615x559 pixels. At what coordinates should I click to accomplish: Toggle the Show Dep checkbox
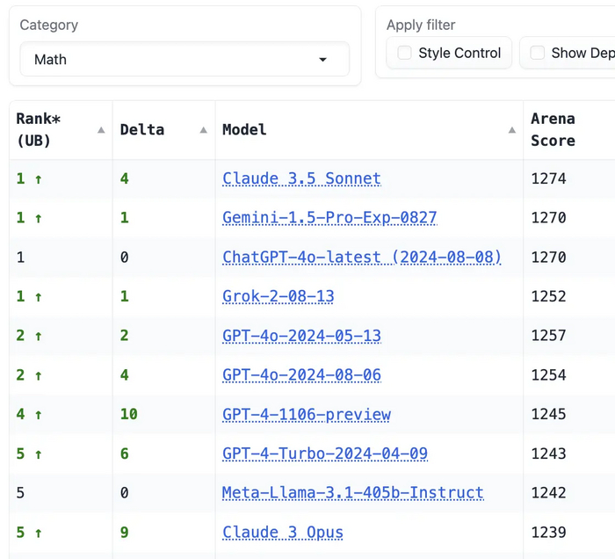pos(538,53)
